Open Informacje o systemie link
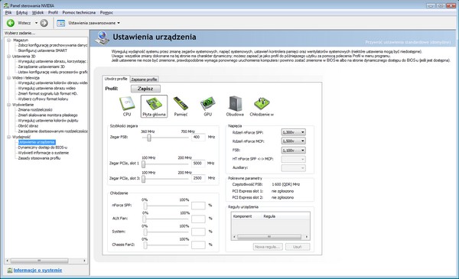The height and width of the screenshot is (279, 459). tap(37, 271)
